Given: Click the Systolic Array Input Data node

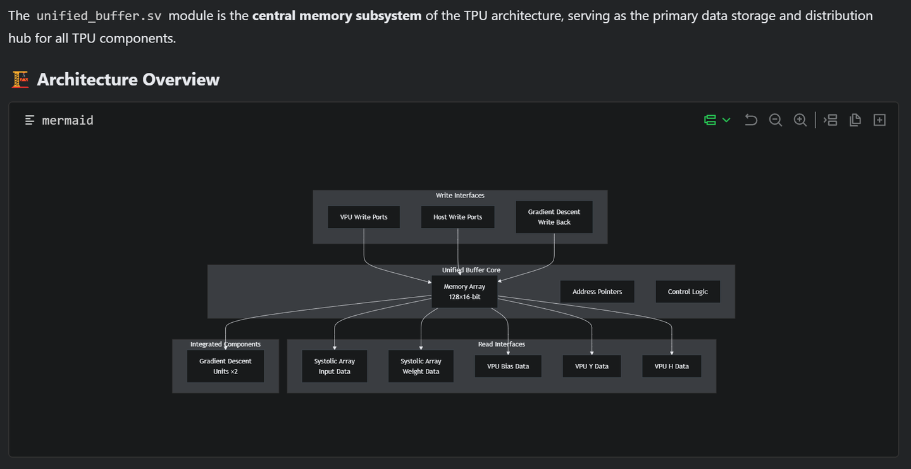Looking at the screenshot, I should 335,366.
